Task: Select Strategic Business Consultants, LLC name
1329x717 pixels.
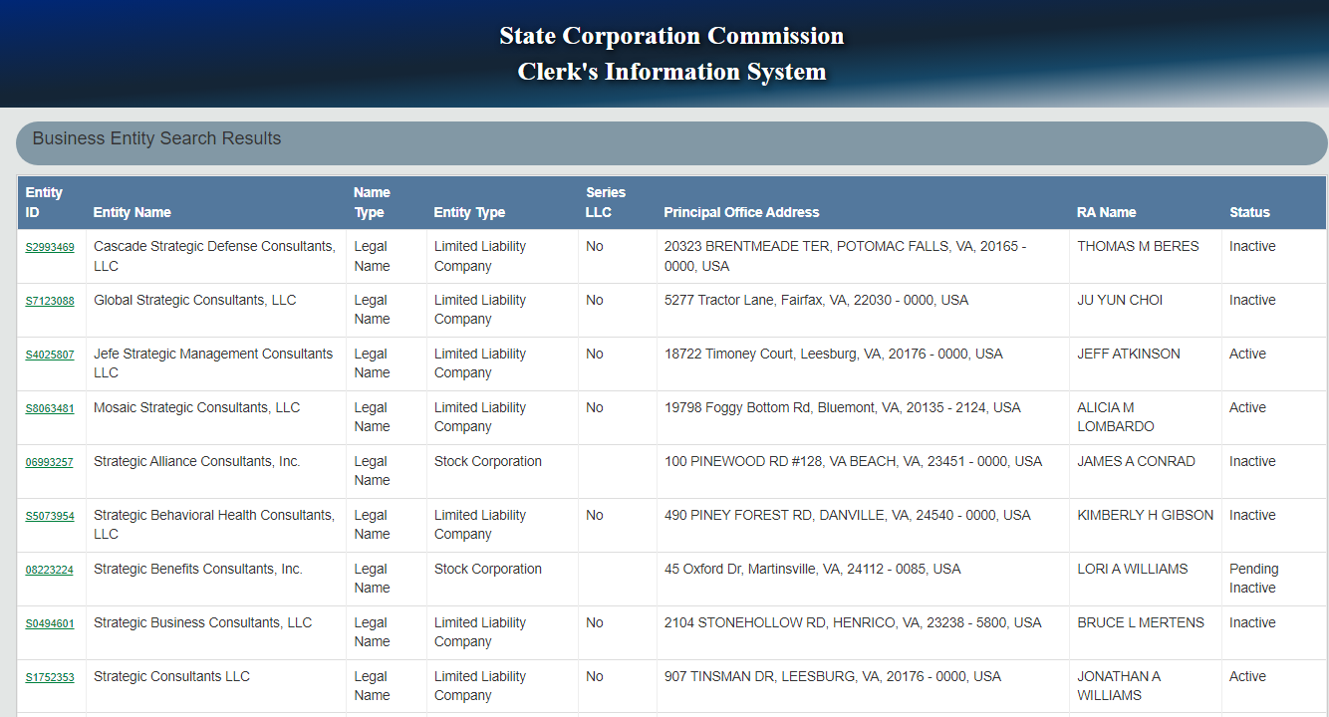Action: 203,622
